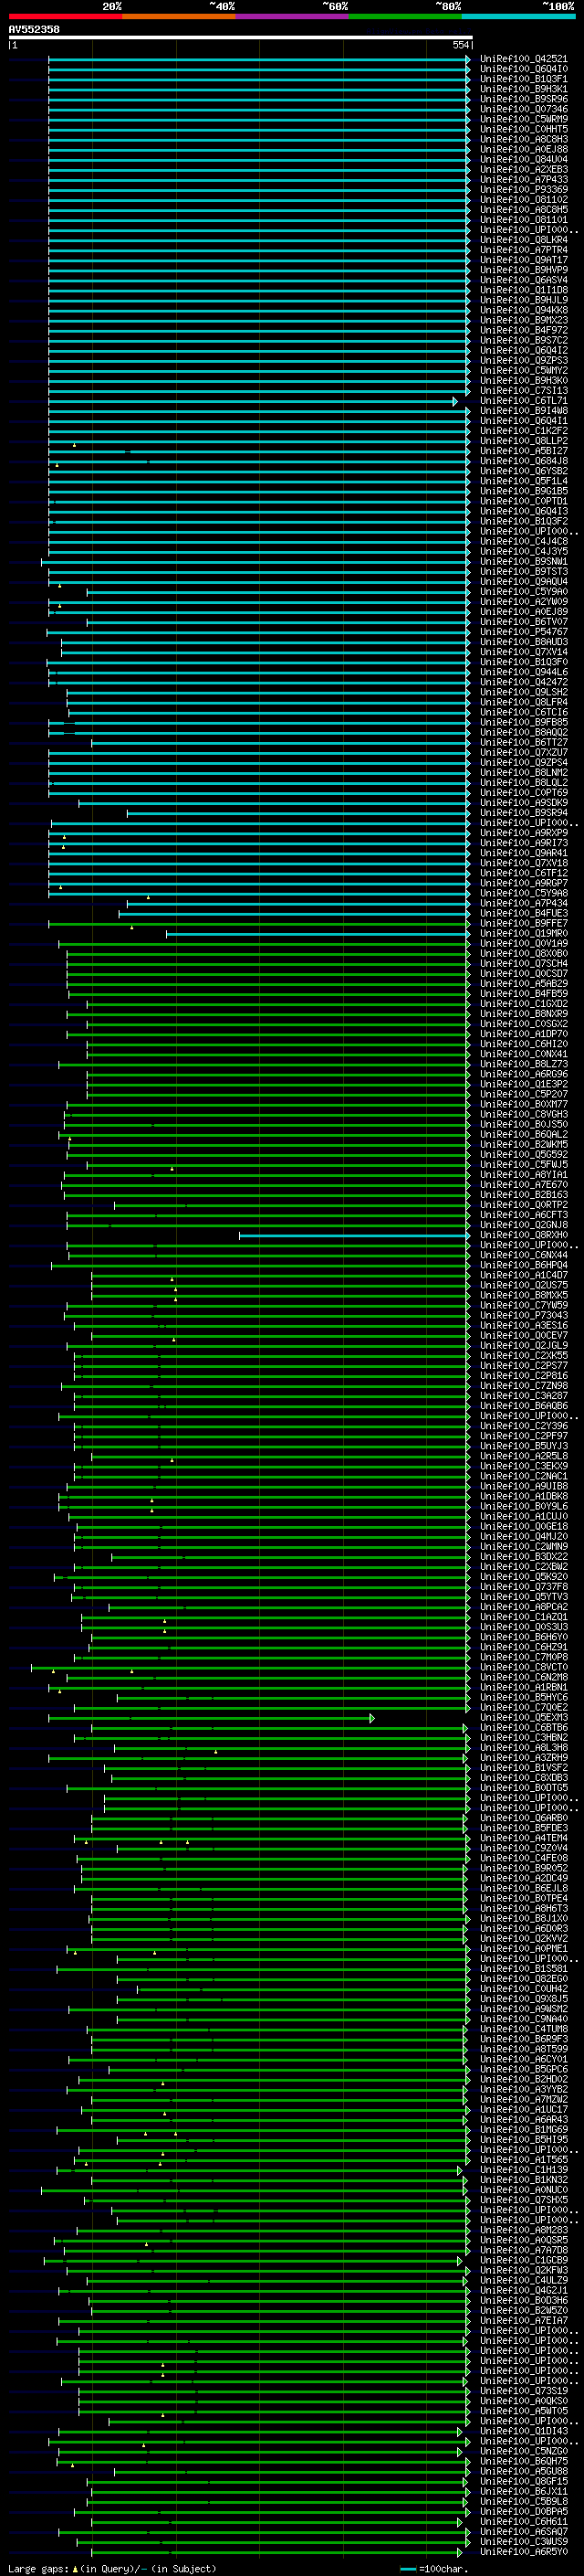This screenshot has height=2576, width=584.
Task: Click the white query sequence ruler bar
Action: tap(241, 37)
